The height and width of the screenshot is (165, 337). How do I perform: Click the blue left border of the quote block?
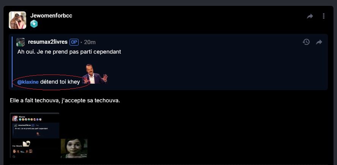tap(12, 62)
